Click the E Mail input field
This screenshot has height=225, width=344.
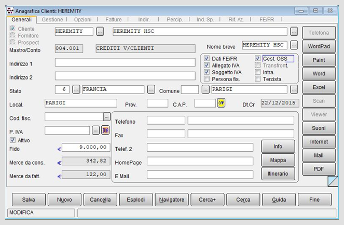click(x=200, y=175)
